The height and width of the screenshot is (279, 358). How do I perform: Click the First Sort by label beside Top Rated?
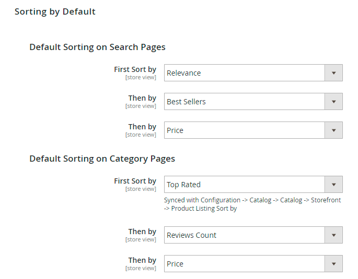(x=135, y=181)
